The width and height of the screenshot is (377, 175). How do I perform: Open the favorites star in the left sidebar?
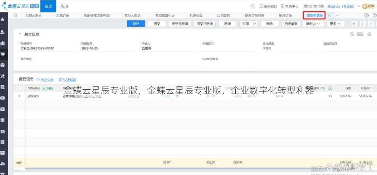(3, 19)
